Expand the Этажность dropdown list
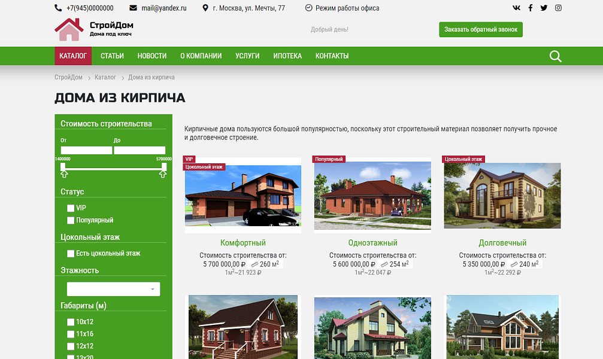The image size is (603, 359). click(113, 290)
